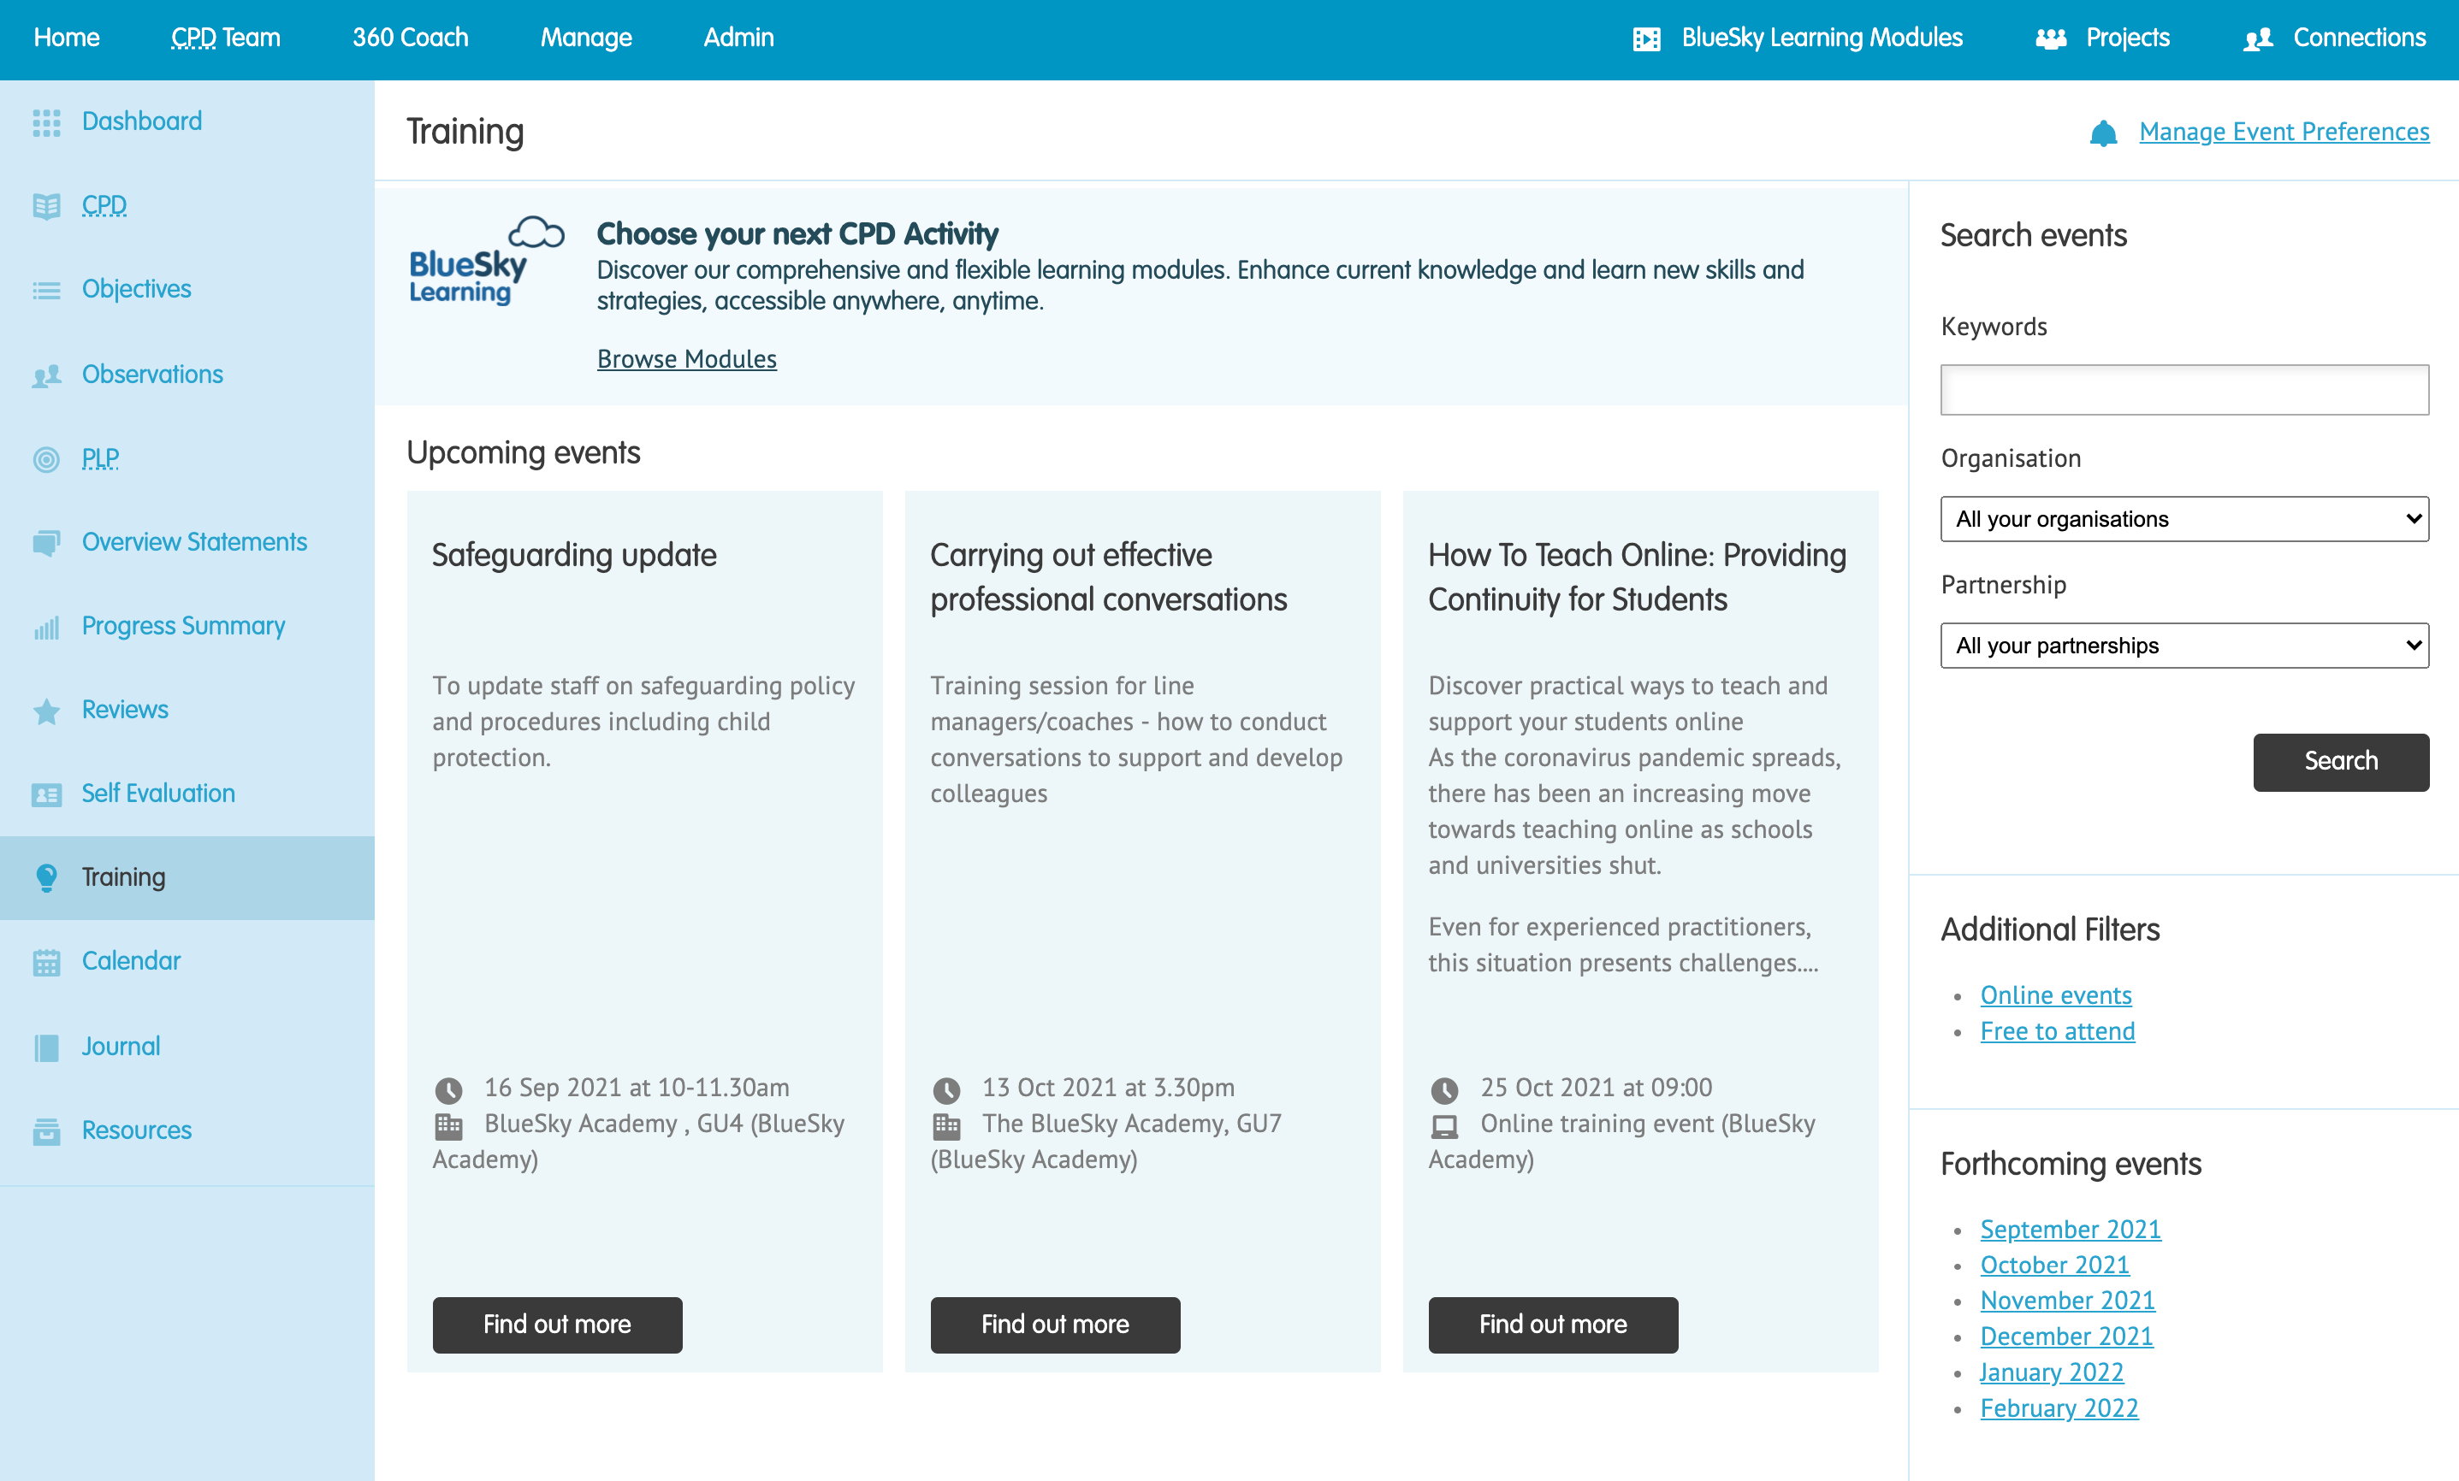Screen dimensions: 2459x1481
Task: View November 2021 forthcoming events
Action: pos(2068,1301)
